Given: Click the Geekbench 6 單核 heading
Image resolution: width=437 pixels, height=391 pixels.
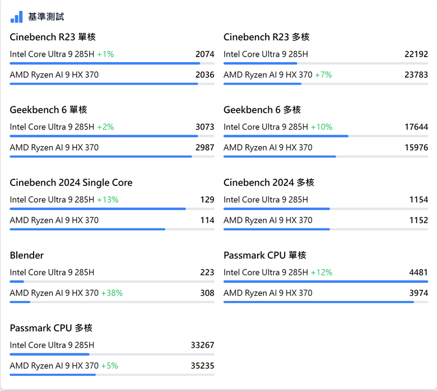Looking at the screenshot, I should point(49,110).
